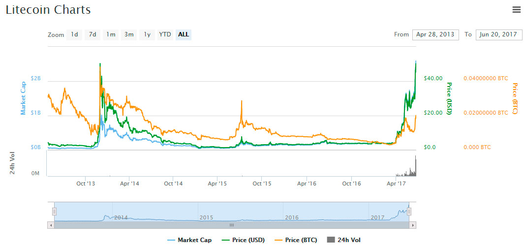This screenshot has width=524, height=246.
Task: Click the Oct '16 axis label
Action: tap(352, 183)
